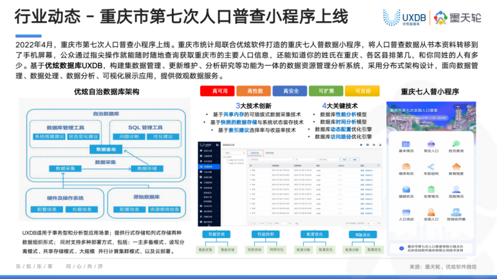The width and height of the screenshot is (497, 279).
Task: Click 优化建议 box under SQL 管理工具
Action: [163, 136]
